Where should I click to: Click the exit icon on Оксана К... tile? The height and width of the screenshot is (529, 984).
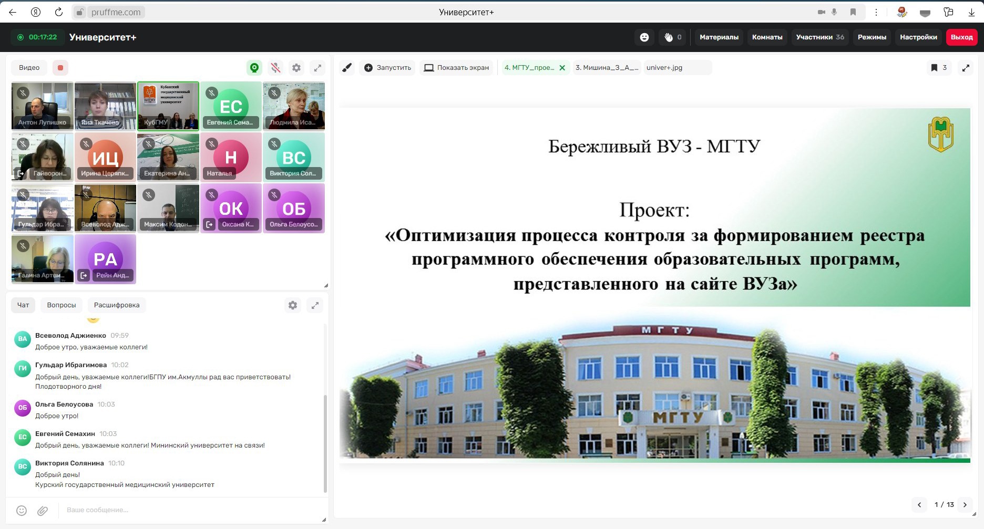209,224
